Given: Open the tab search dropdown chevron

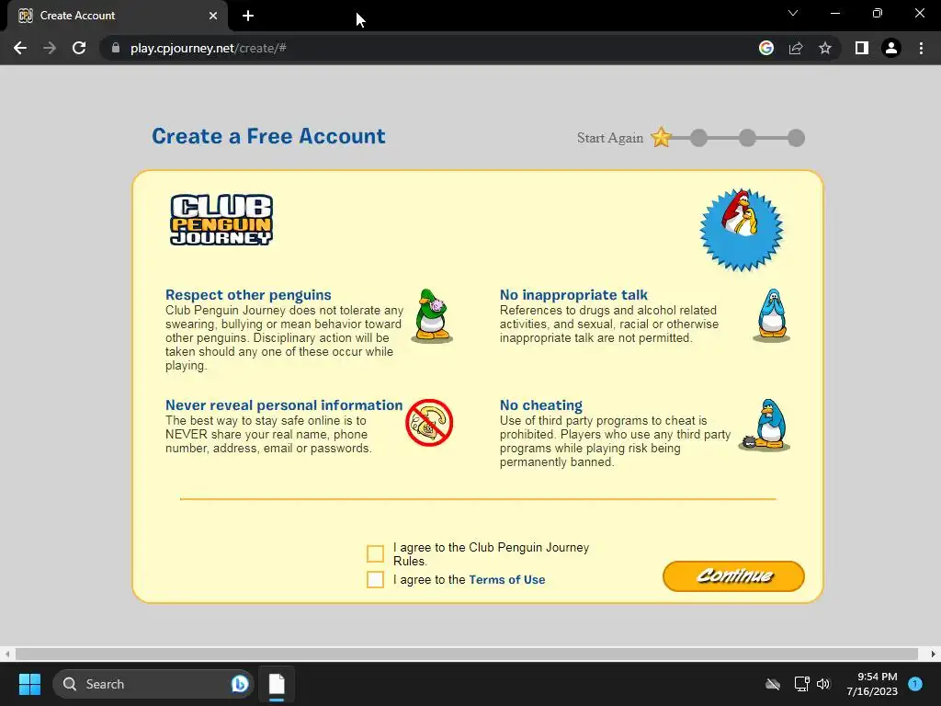Looking at the screenshot, I should pos(793,13).
